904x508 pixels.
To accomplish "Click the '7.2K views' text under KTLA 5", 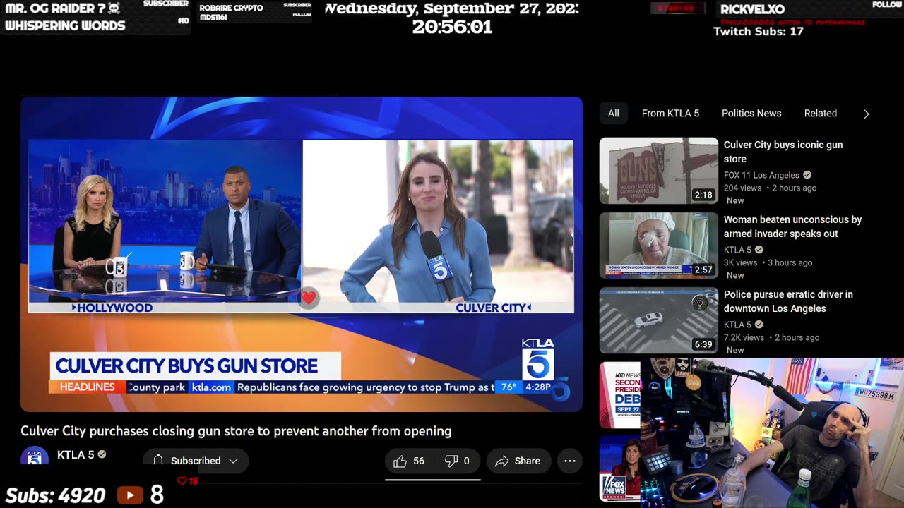I will click(744, 337).
